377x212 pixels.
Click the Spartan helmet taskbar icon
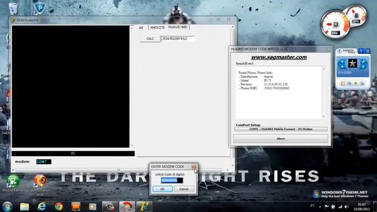tap(127, 207)
